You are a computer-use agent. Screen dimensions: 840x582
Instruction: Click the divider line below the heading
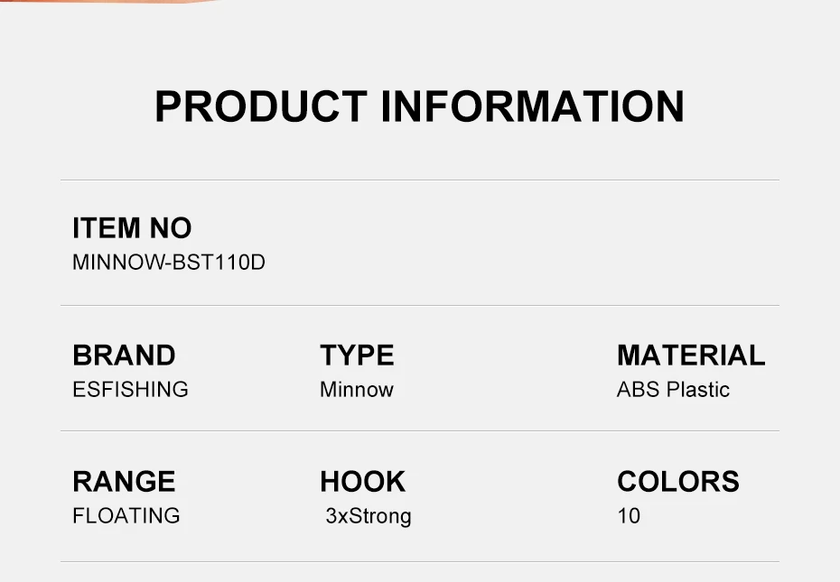coord(419,180)
